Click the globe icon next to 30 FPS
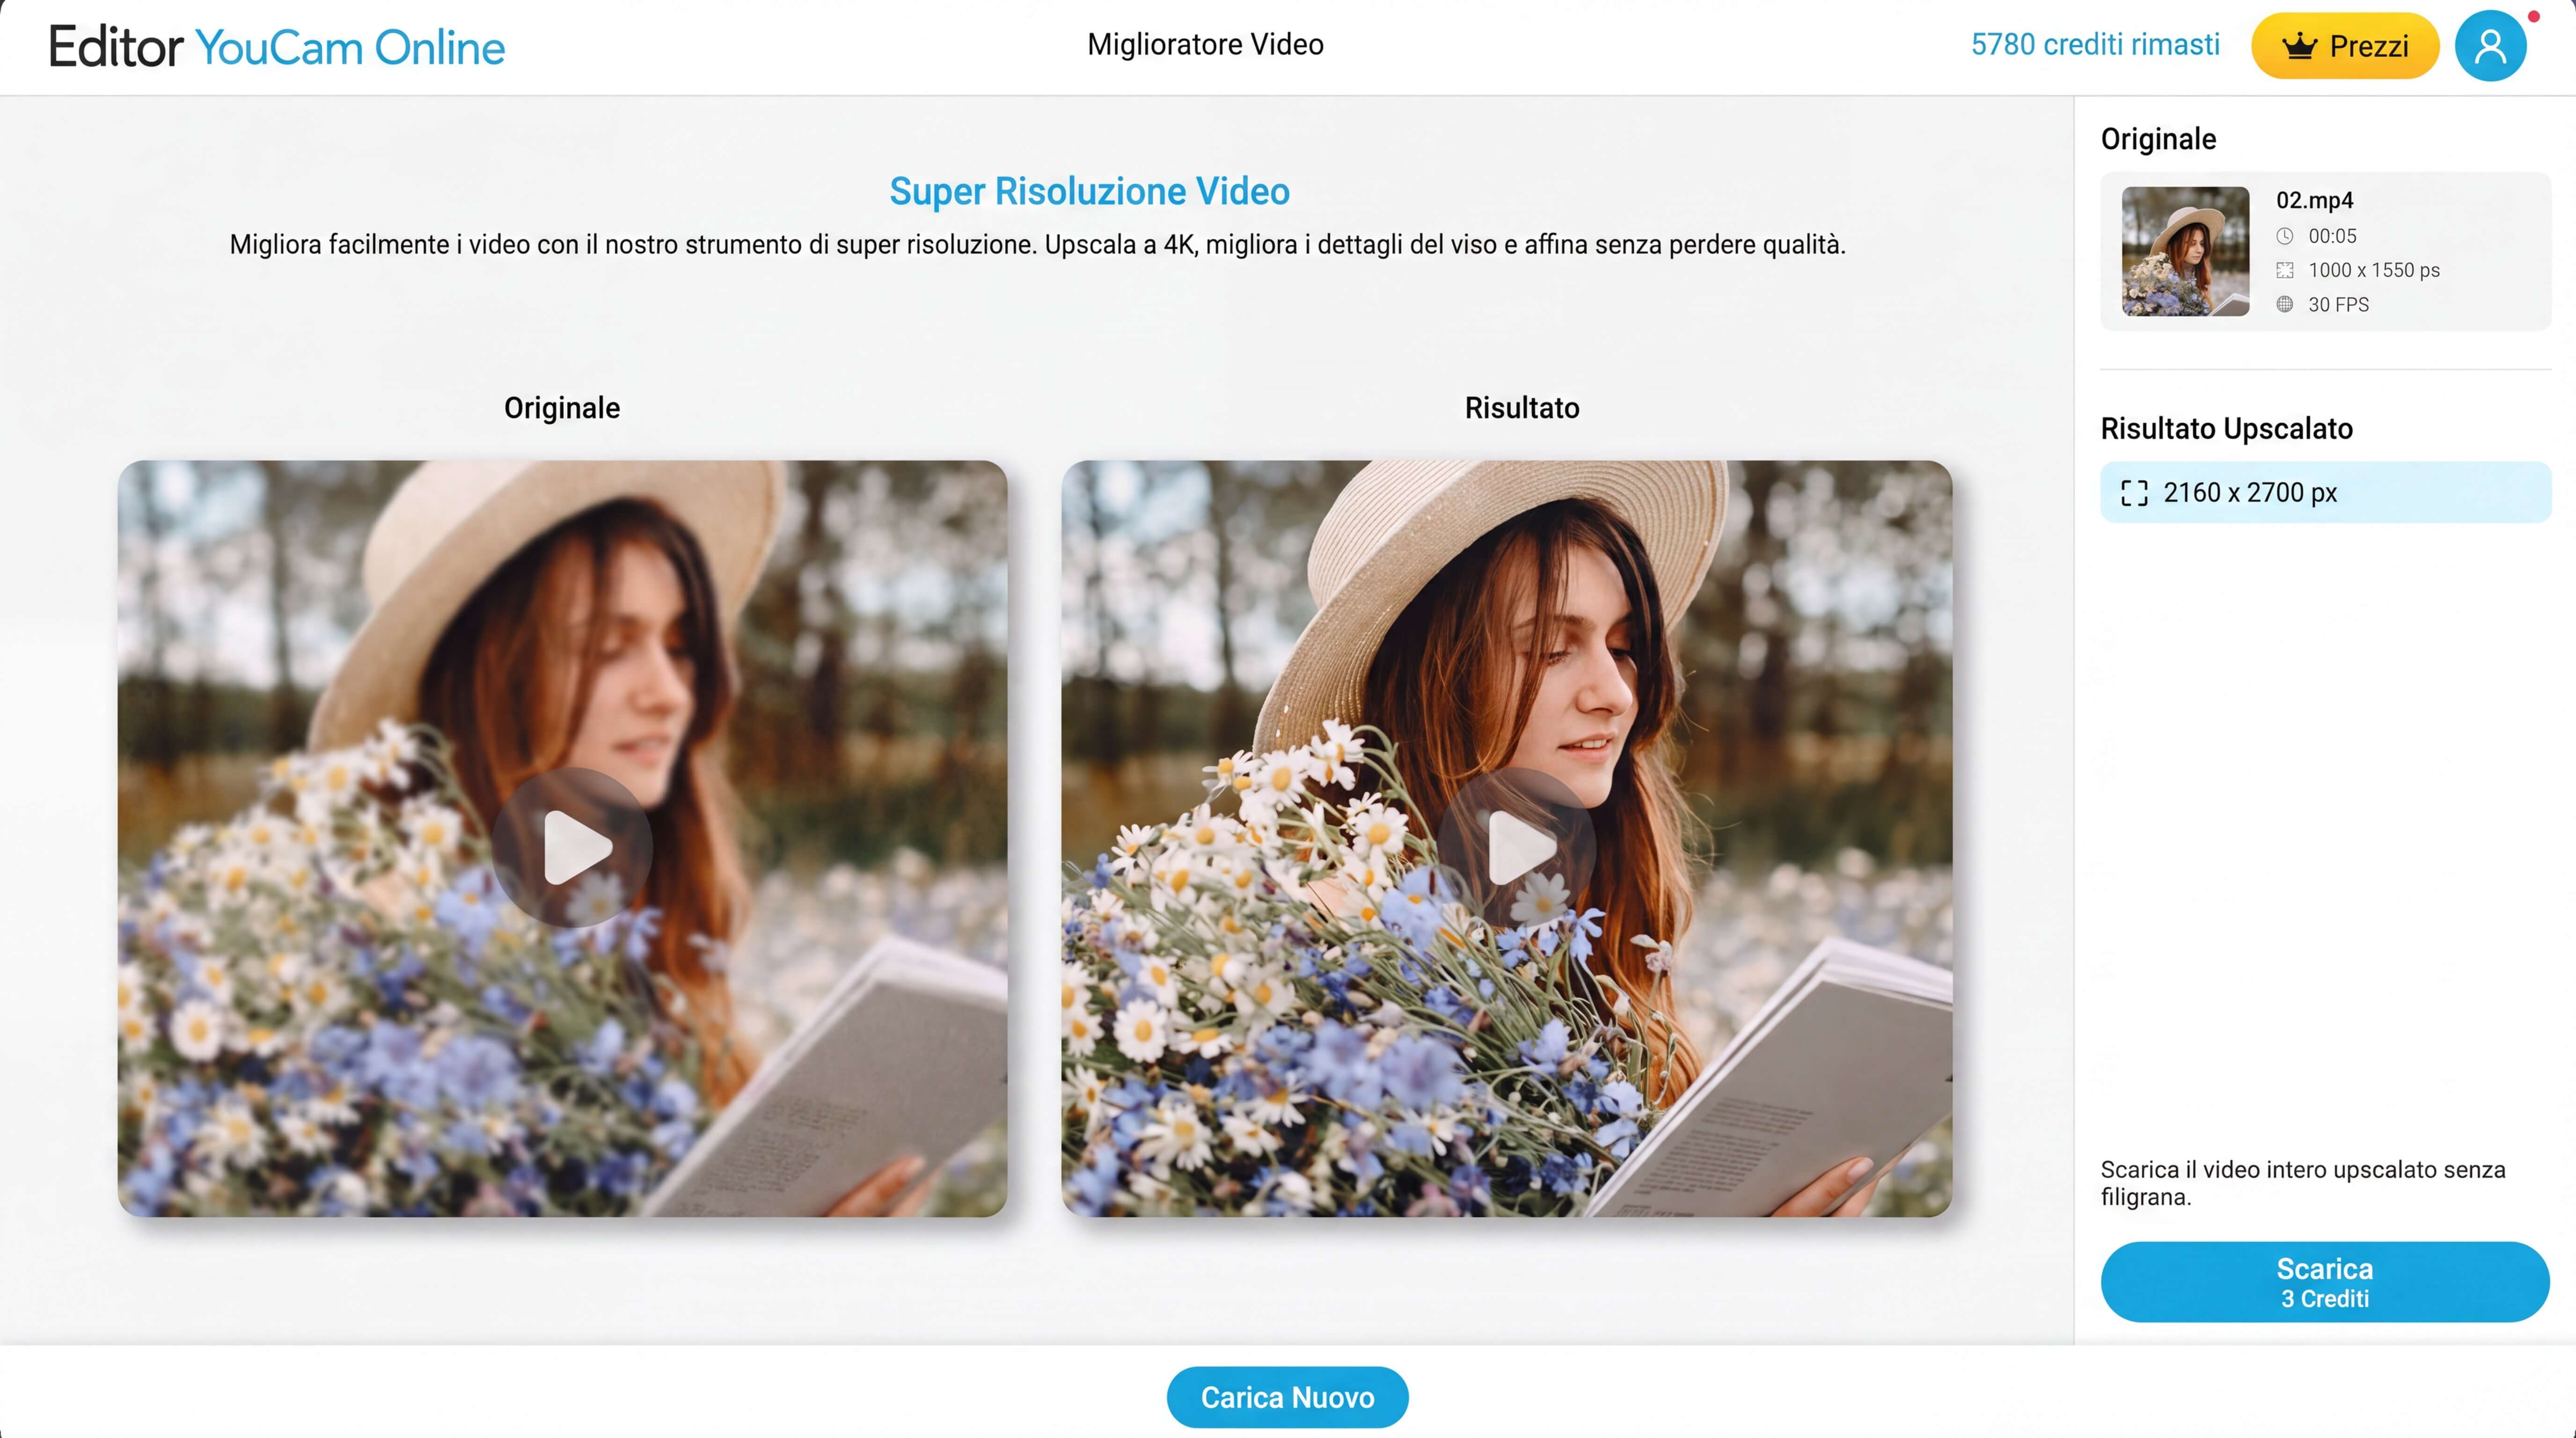This screenshot has width=2576, height=1438. [x=2285, y=304]
